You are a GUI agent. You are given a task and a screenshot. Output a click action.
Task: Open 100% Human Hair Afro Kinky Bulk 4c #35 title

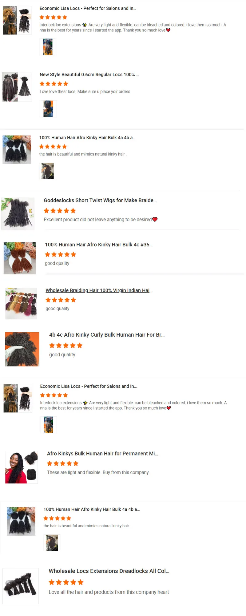[99, 245]
